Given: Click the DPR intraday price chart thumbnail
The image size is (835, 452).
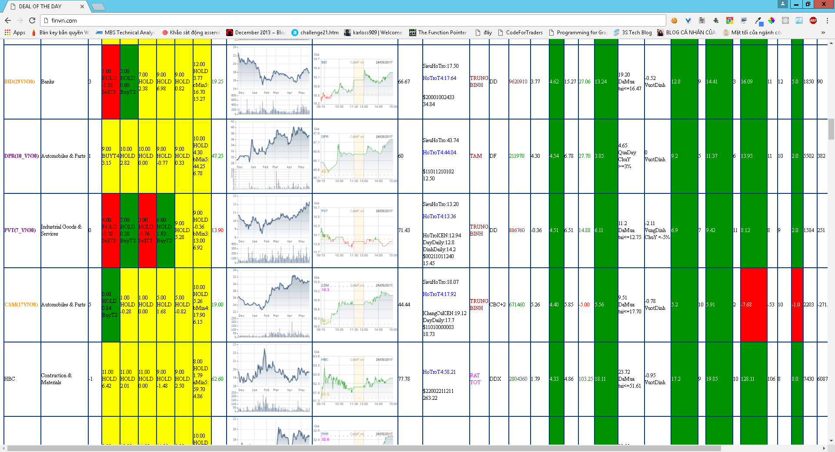Looking at the screenshot, I should coord(355,156).
